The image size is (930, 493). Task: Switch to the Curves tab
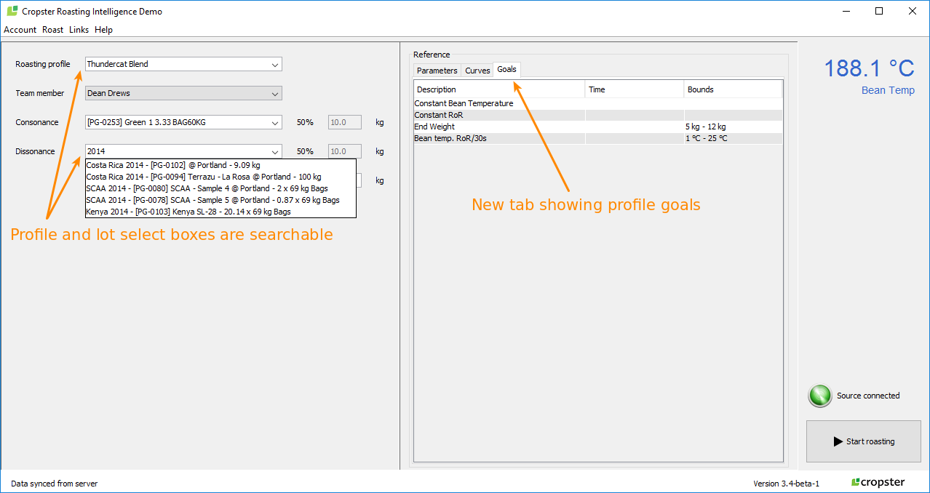click(x=477, y=71)
